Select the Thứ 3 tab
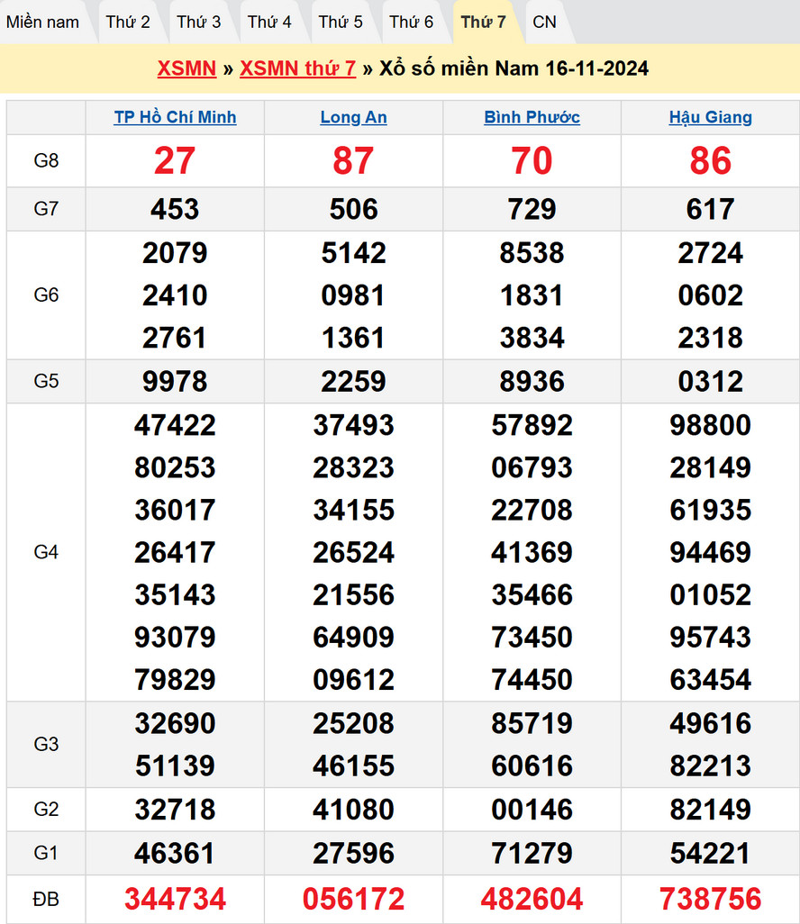This screenshot has width=800, height=924. point(199,22)
